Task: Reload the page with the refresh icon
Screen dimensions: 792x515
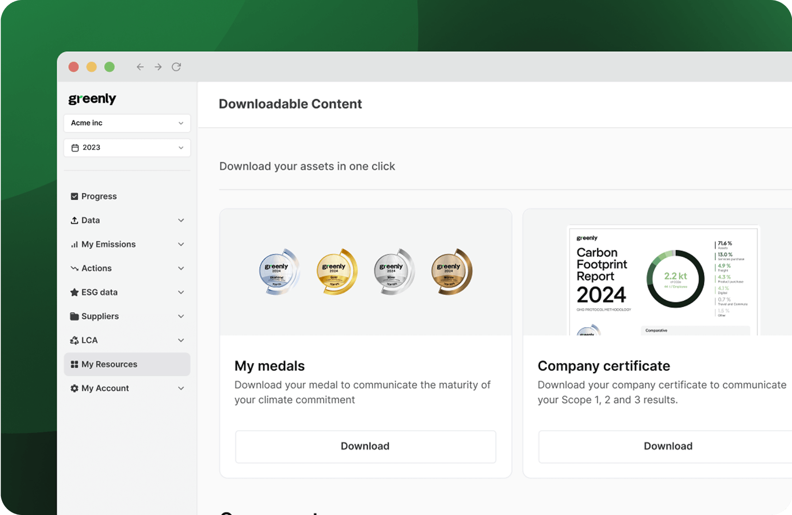Action: click(x=176, y=67)
